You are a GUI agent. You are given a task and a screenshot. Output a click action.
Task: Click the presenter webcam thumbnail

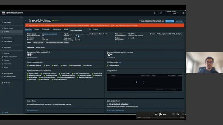click(x=205, y=62)
